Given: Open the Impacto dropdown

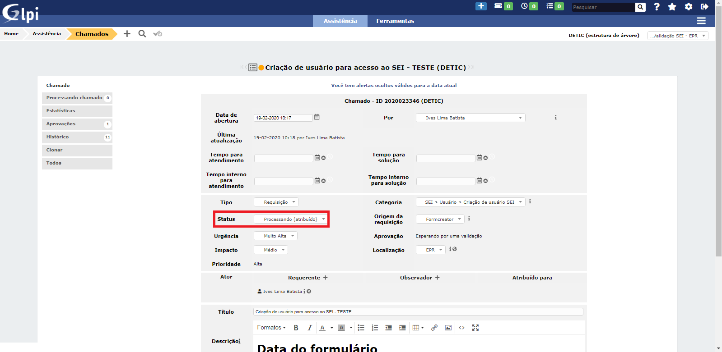Looking at the screenshot, I should (x=270, y=250).
